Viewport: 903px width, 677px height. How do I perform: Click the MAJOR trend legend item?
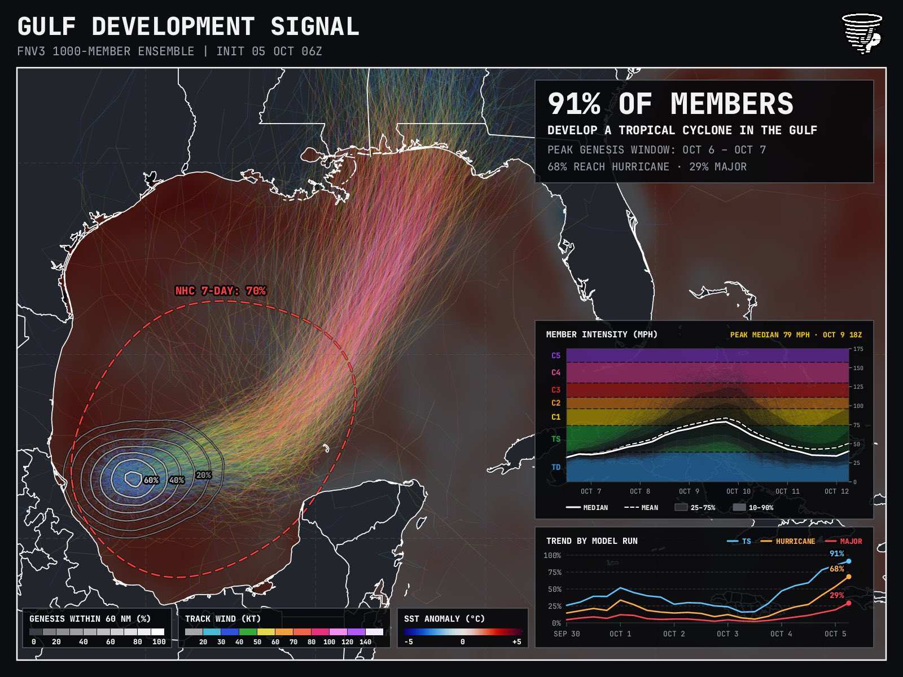(843, 542)
